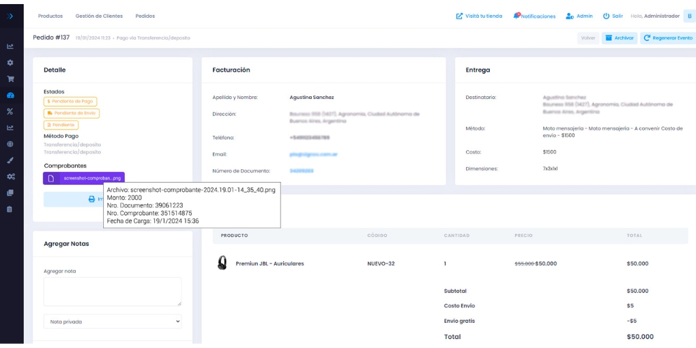Open the Productos menu
This screenshot has height=348, width=696.
(x=50, y=16)
